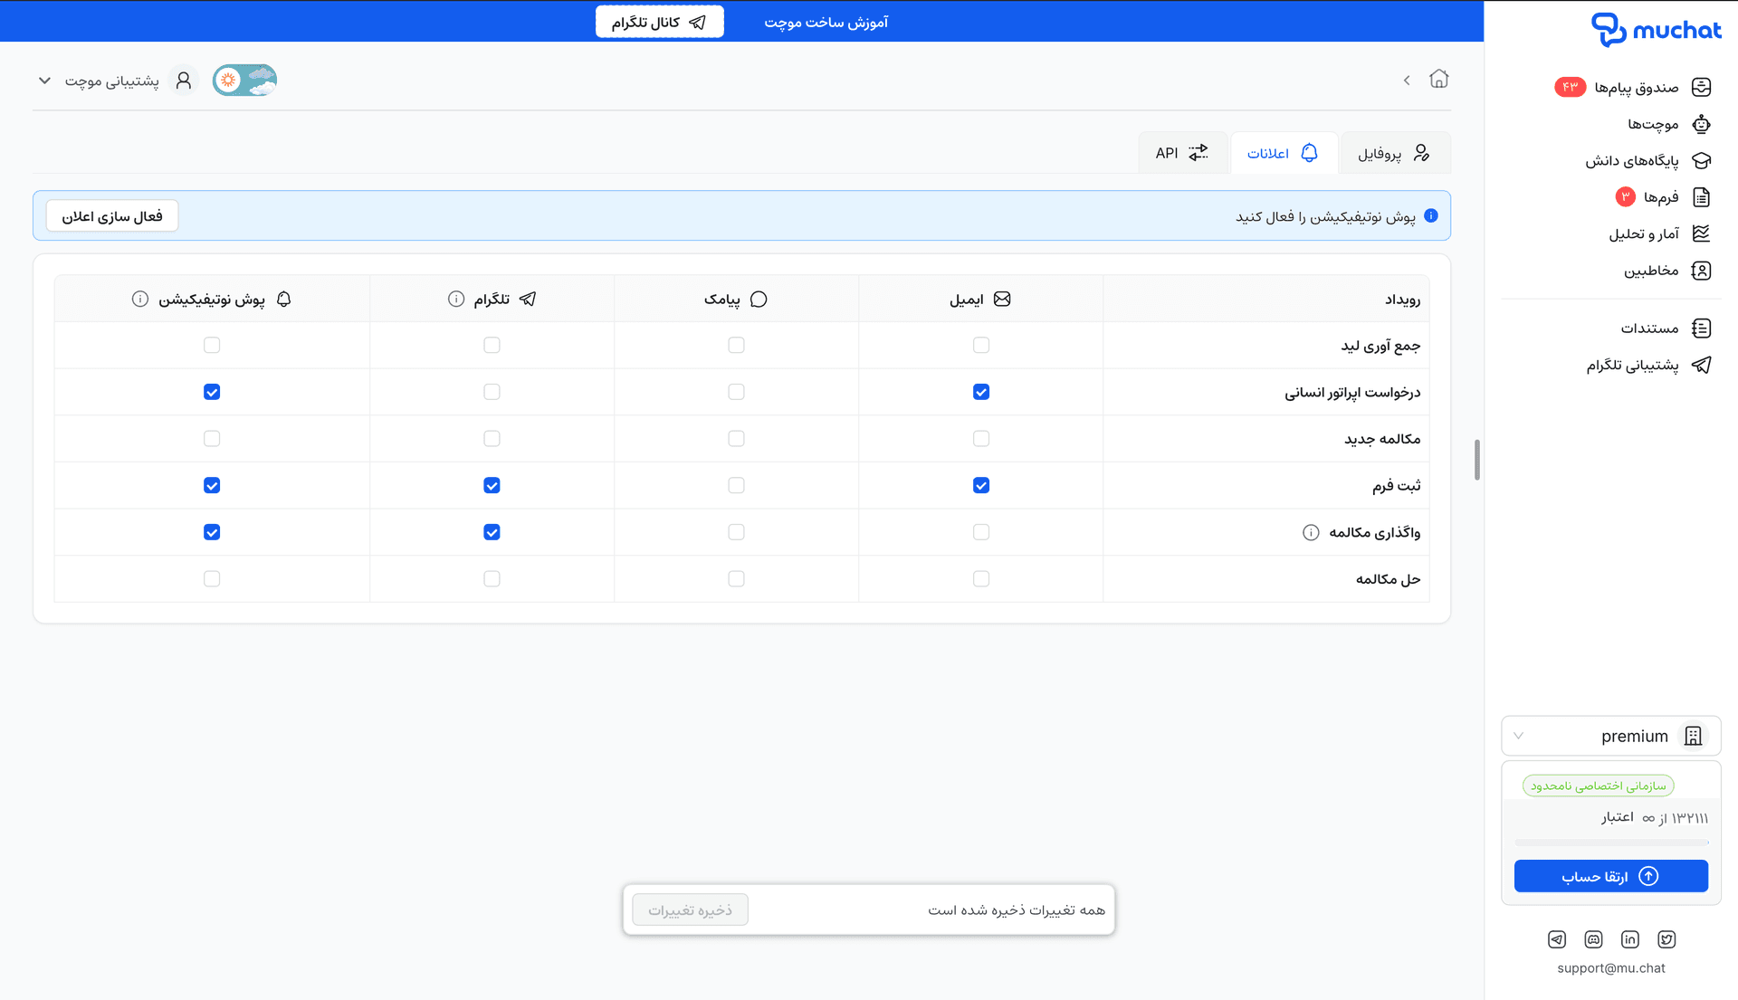Click the ذخیره تغییرات save button
This screenshot has height=1000, width=1738.
[x=690, y=910]
